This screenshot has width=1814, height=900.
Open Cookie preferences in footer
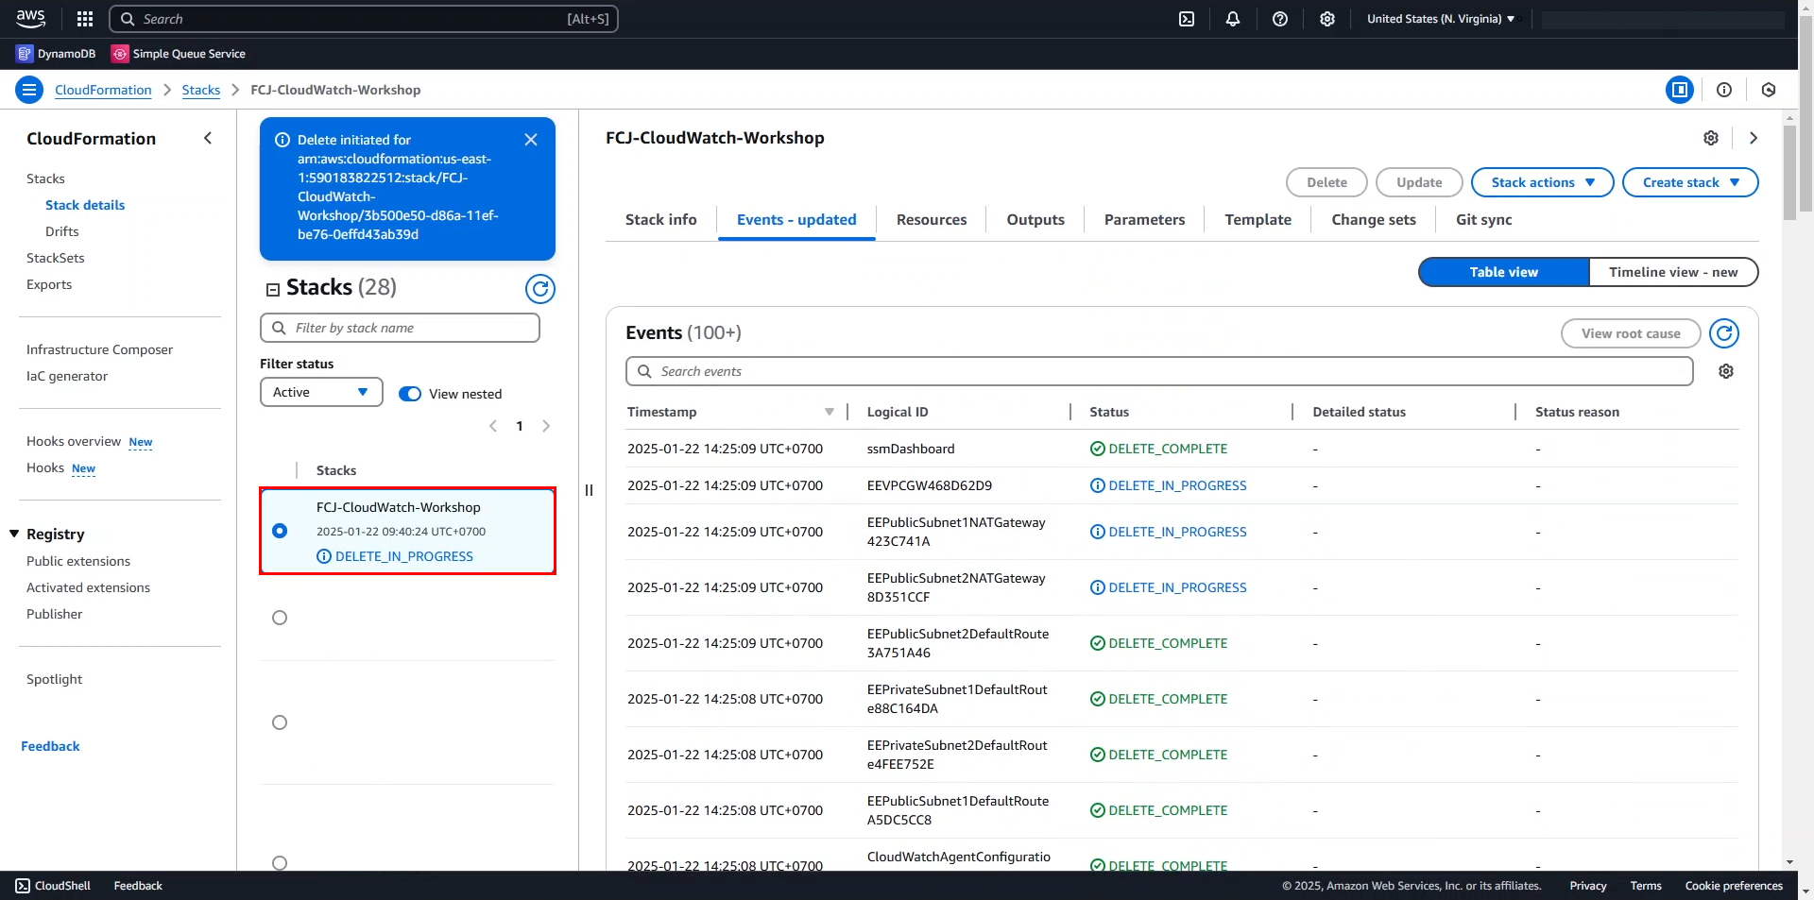click(x=1734, y=886)
